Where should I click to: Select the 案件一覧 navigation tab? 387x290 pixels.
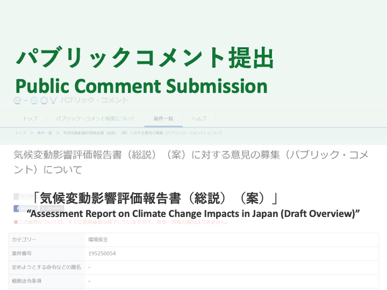click(163, 119)
